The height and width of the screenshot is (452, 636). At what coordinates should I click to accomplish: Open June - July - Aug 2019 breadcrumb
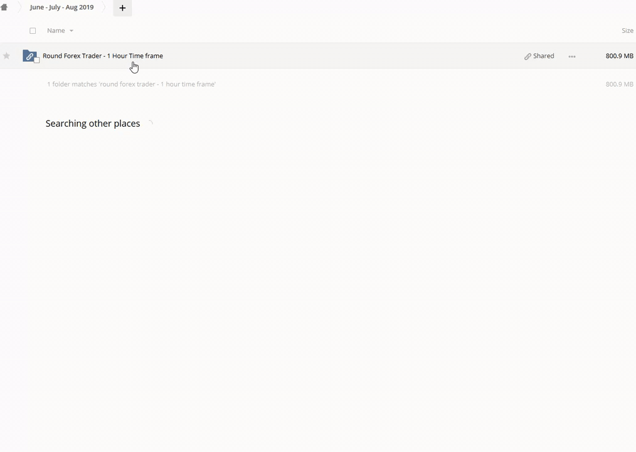[61, 8]
